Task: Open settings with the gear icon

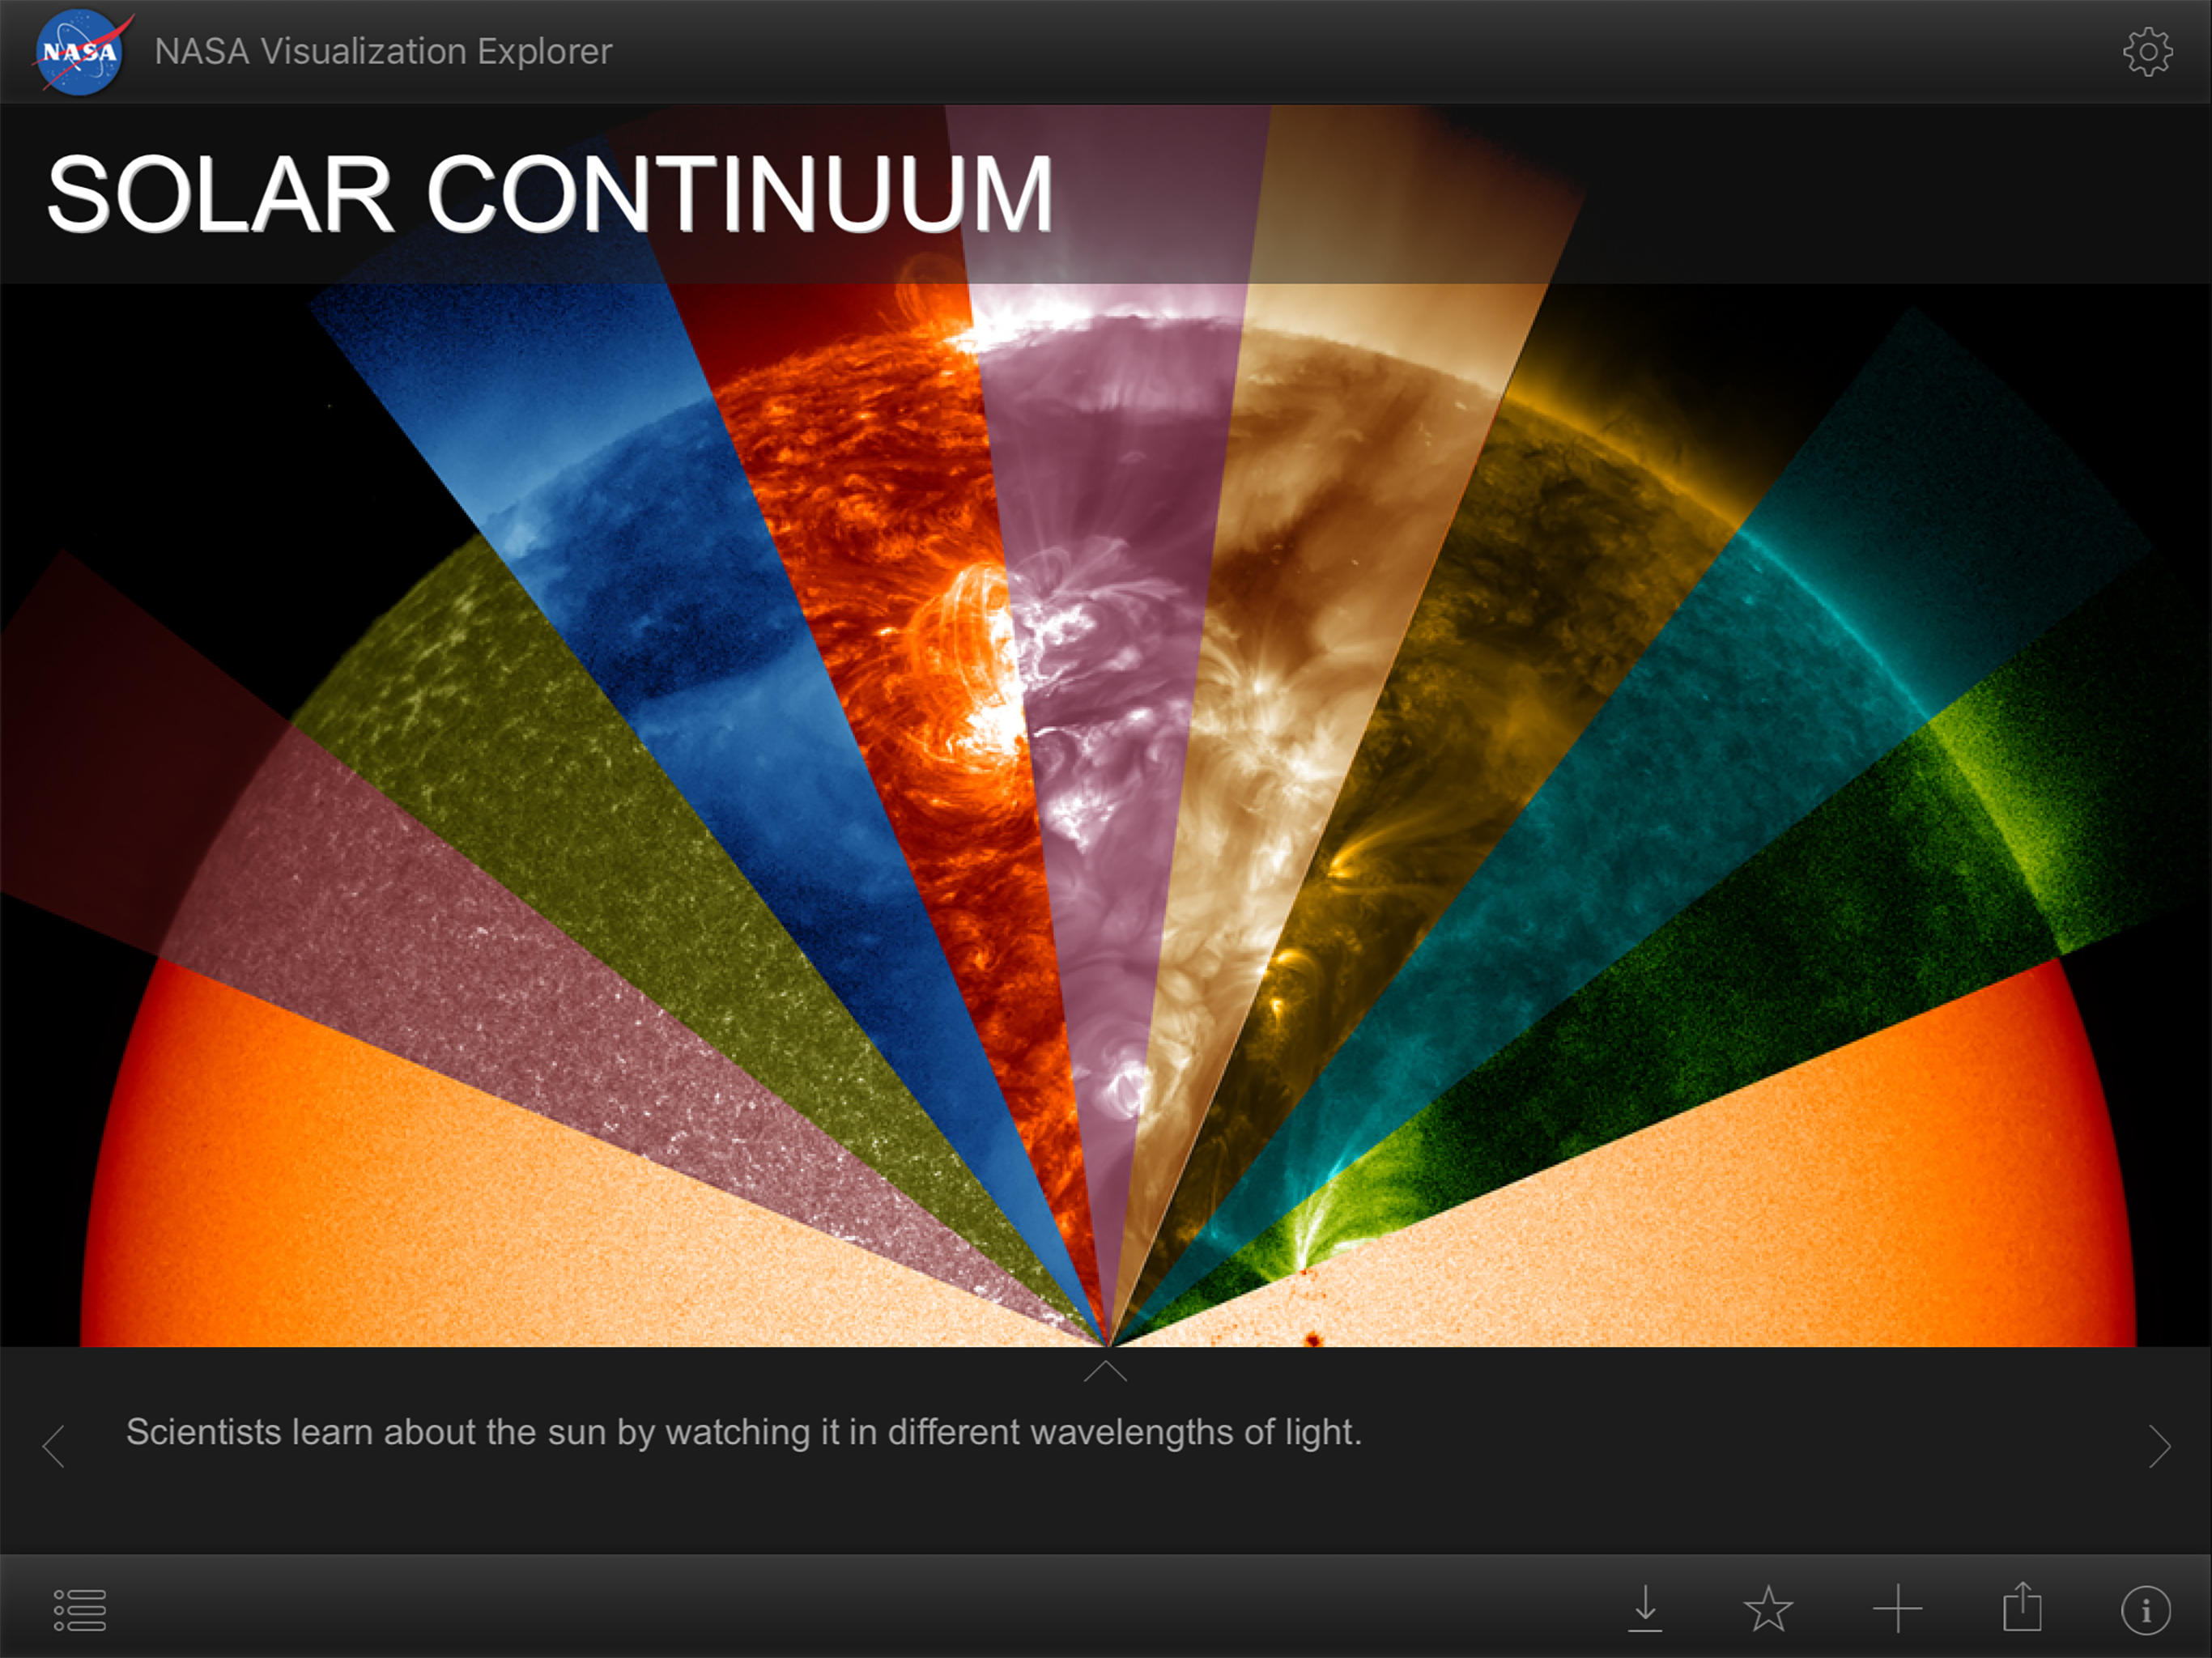Action: [x=2147, y=52]
